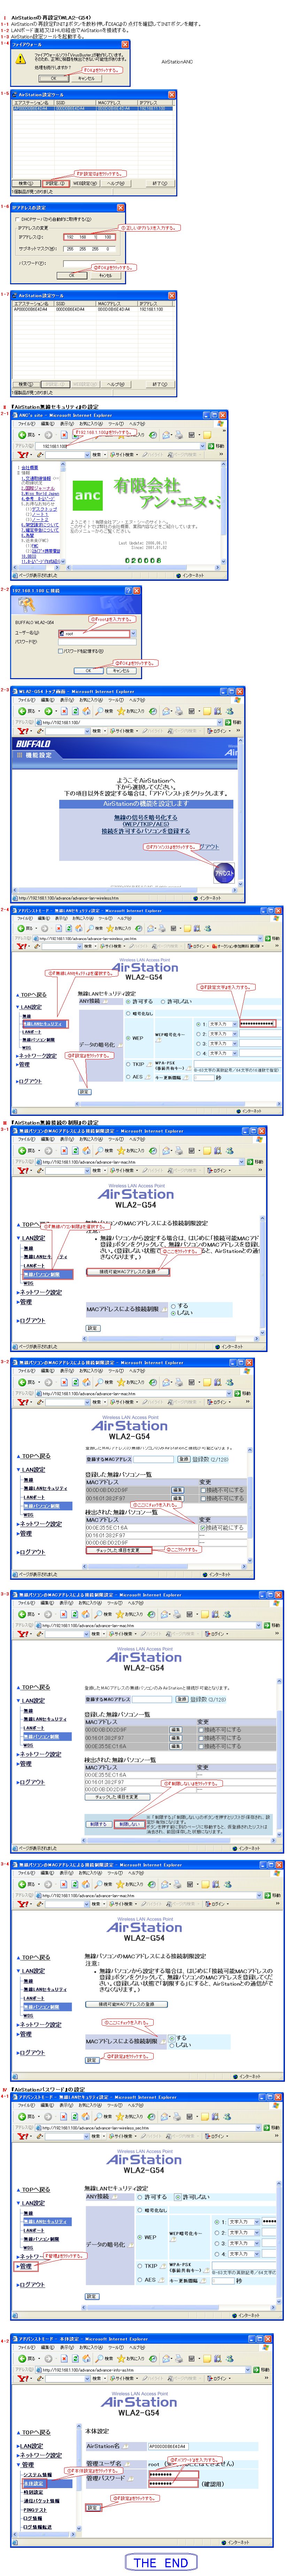This screenshot has width=287, height=2576.
Task: Click ログアウト in step 2-4 page sidebar
Action: [30, 1081]
